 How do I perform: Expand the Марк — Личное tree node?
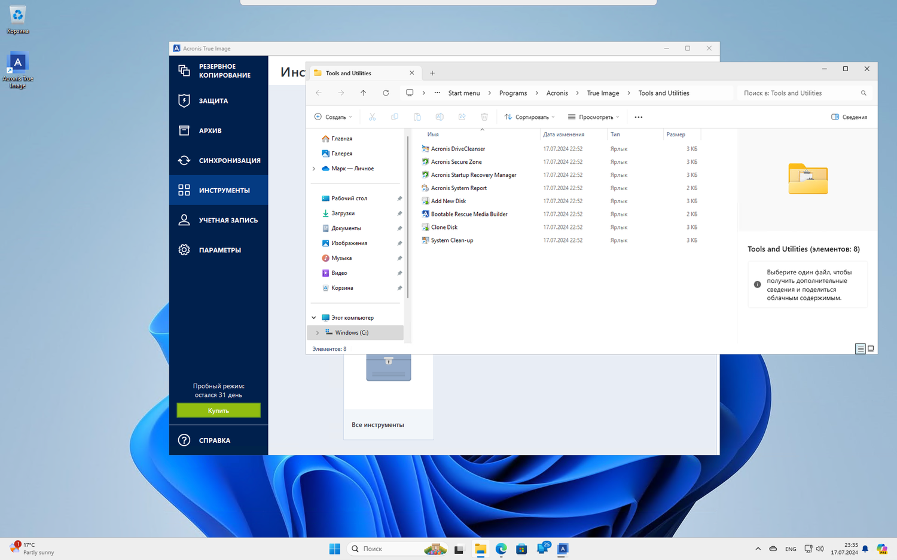314,169
